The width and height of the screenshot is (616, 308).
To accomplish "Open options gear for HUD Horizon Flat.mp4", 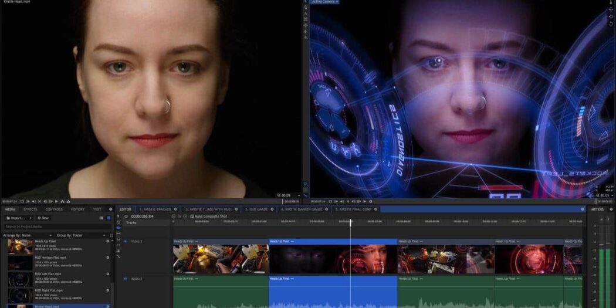I will pos(107,258).
